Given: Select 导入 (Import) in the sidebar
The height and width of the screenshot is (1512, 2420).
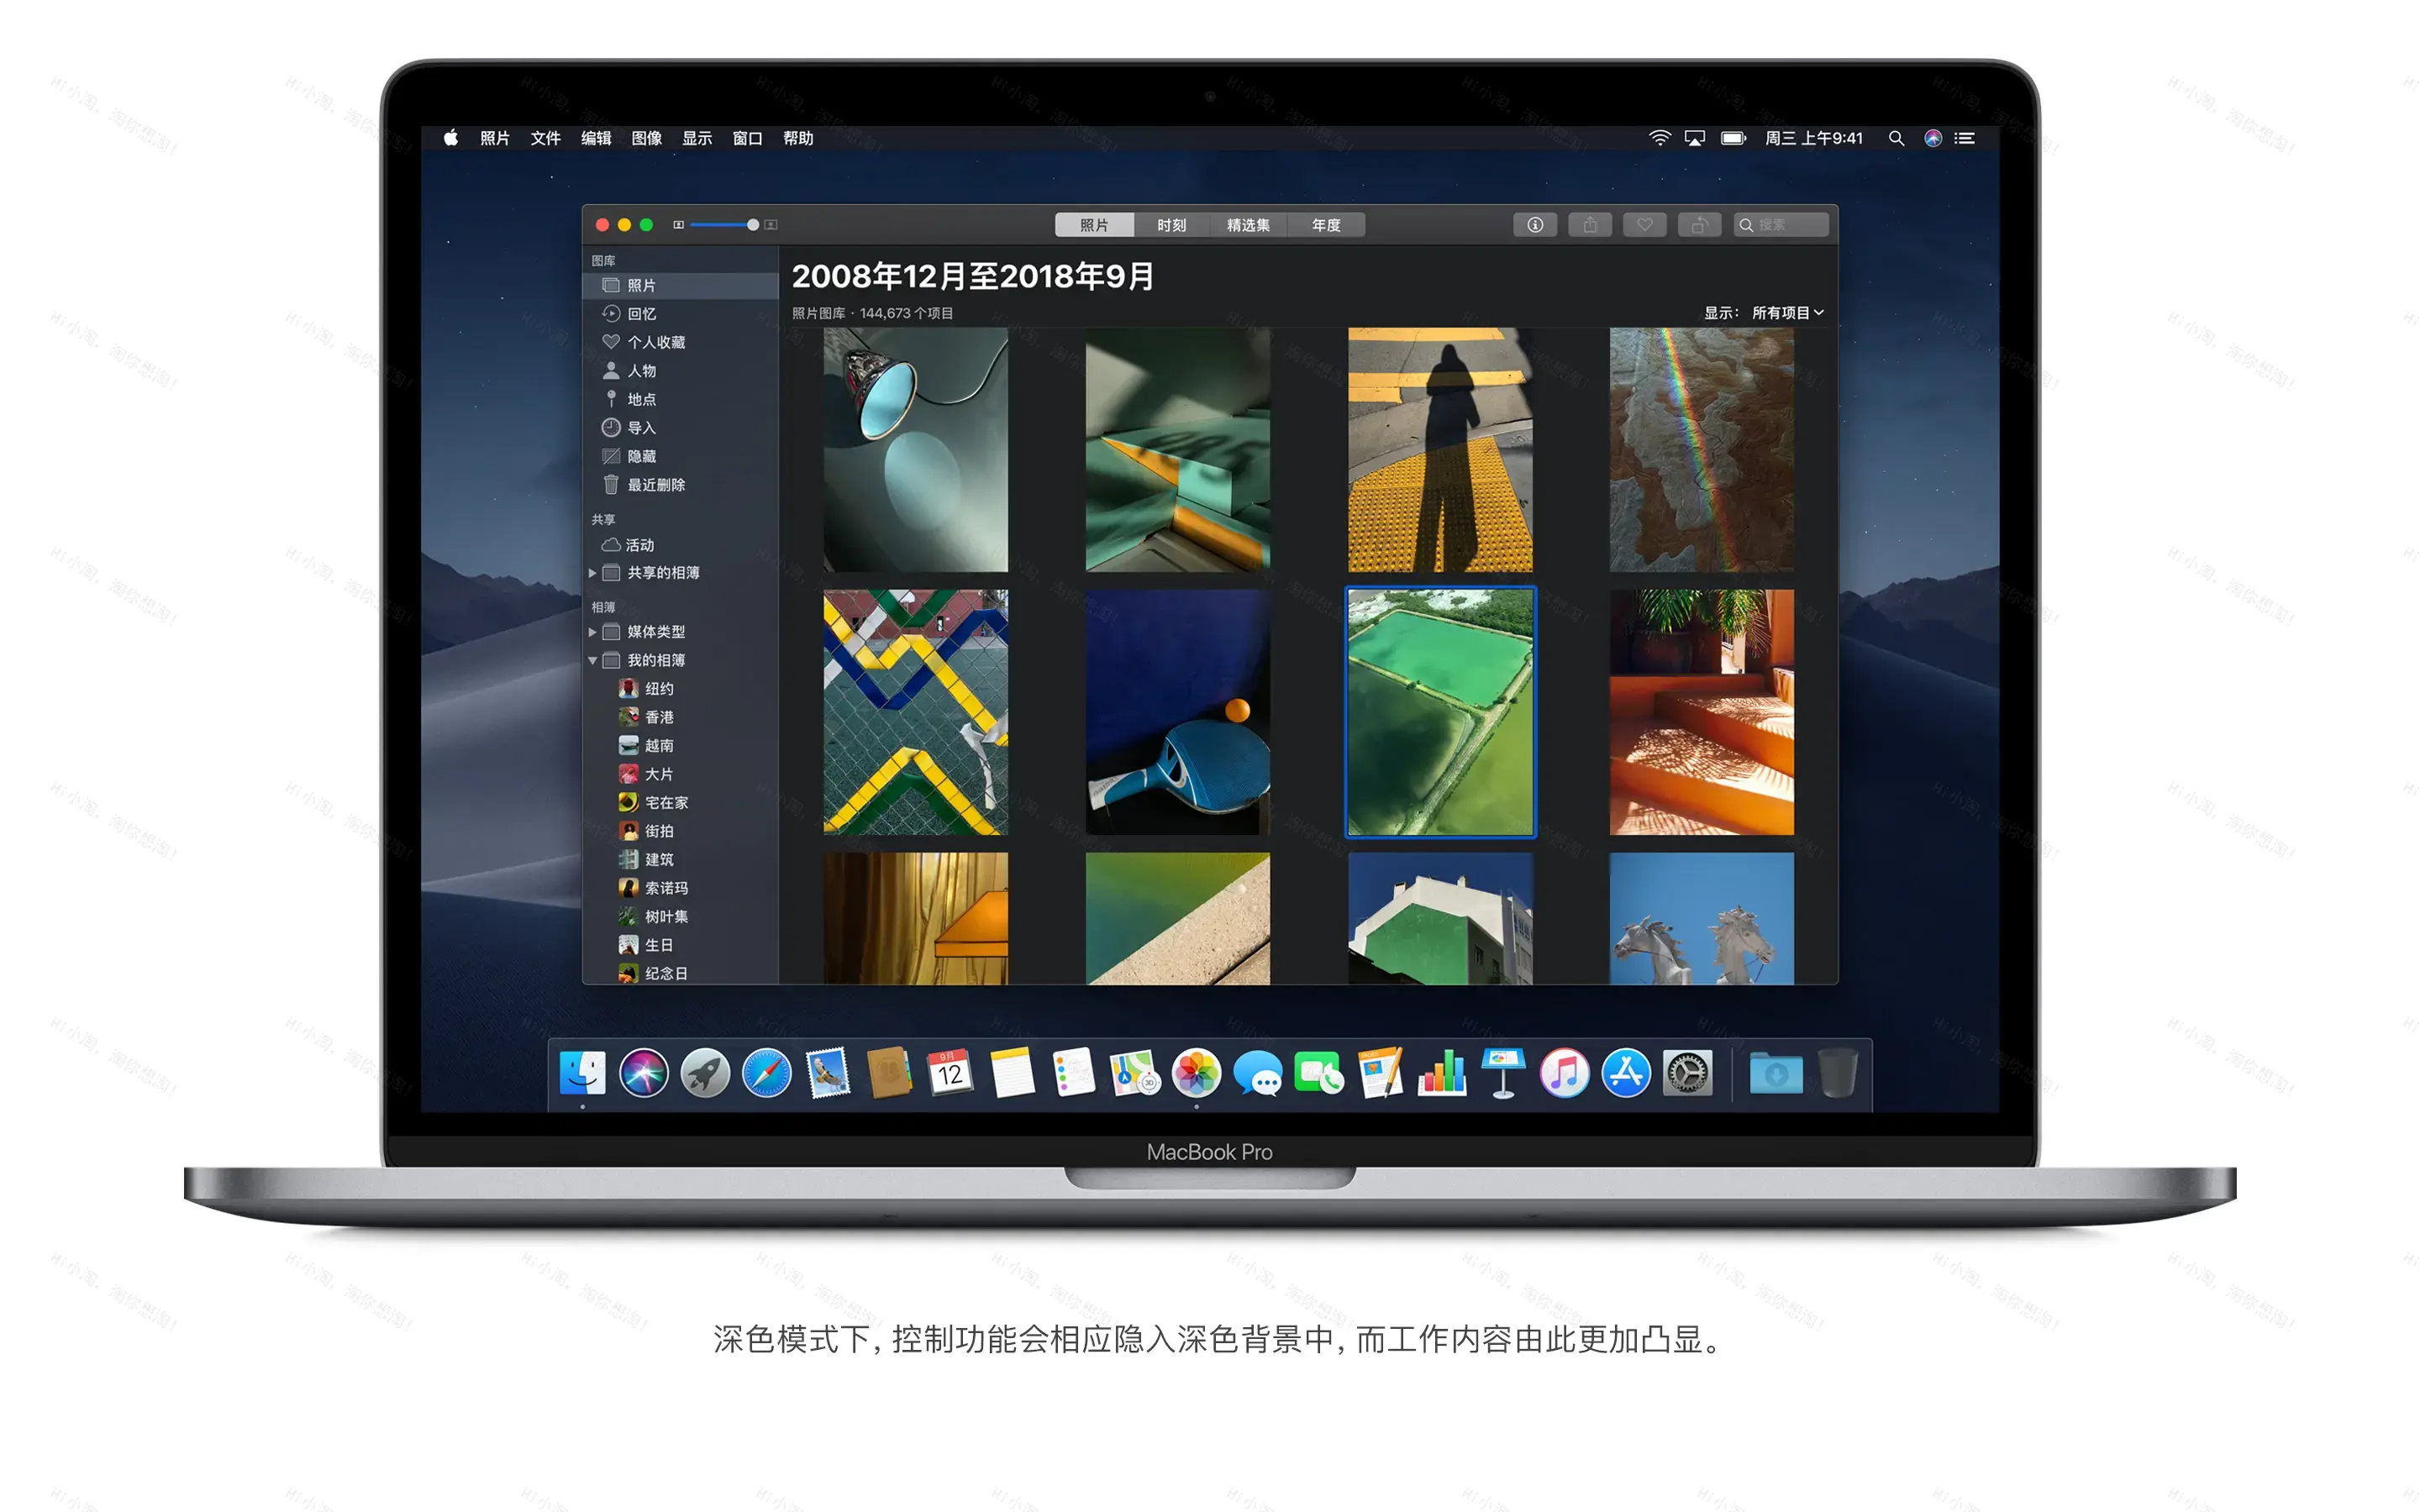Looking at the screenshot, I should point(641,427).
